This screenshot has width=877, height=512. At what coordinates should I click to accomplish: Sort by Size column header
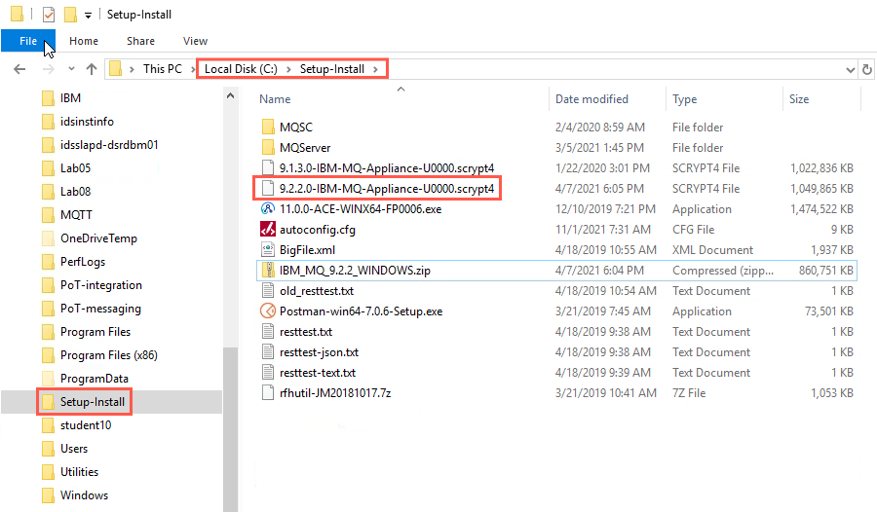[x=799, y=99]
